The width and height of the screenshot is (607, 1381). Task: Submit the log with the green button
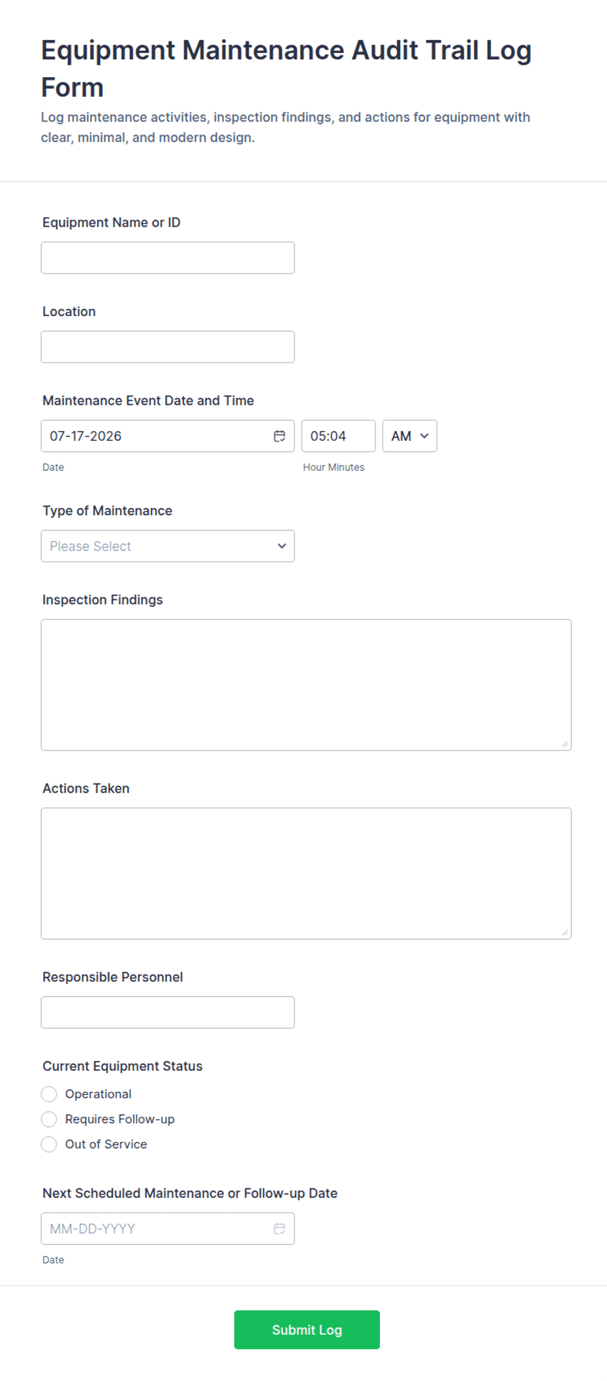pos(307,1329)
